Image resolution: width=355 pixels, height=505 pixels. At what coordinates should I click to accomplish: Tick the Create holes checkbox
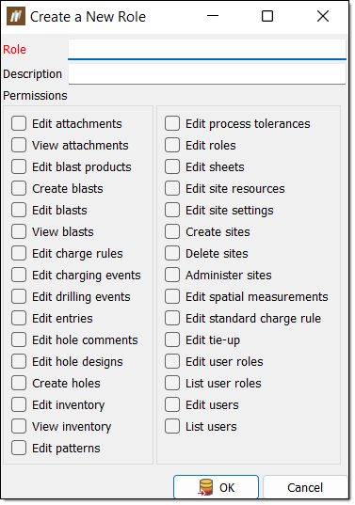[19, 384]
